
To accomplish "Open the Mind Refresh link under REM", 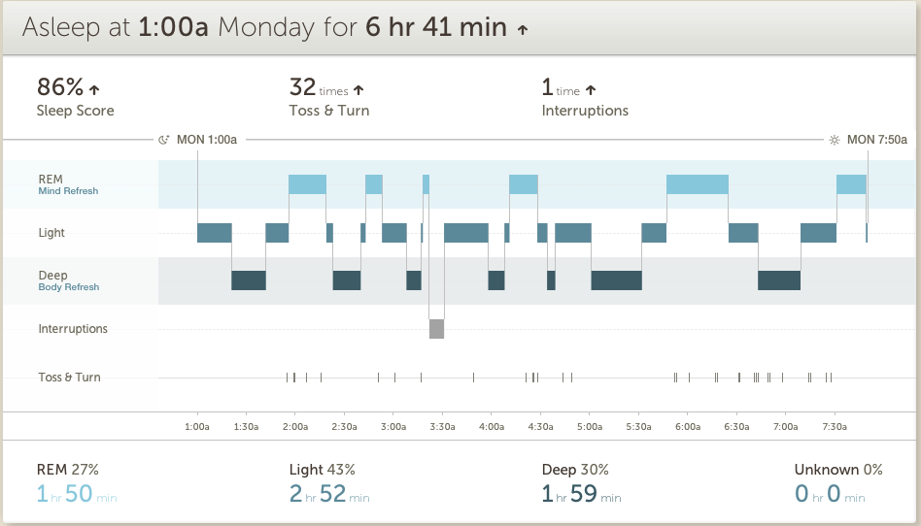I will (68, 191).
